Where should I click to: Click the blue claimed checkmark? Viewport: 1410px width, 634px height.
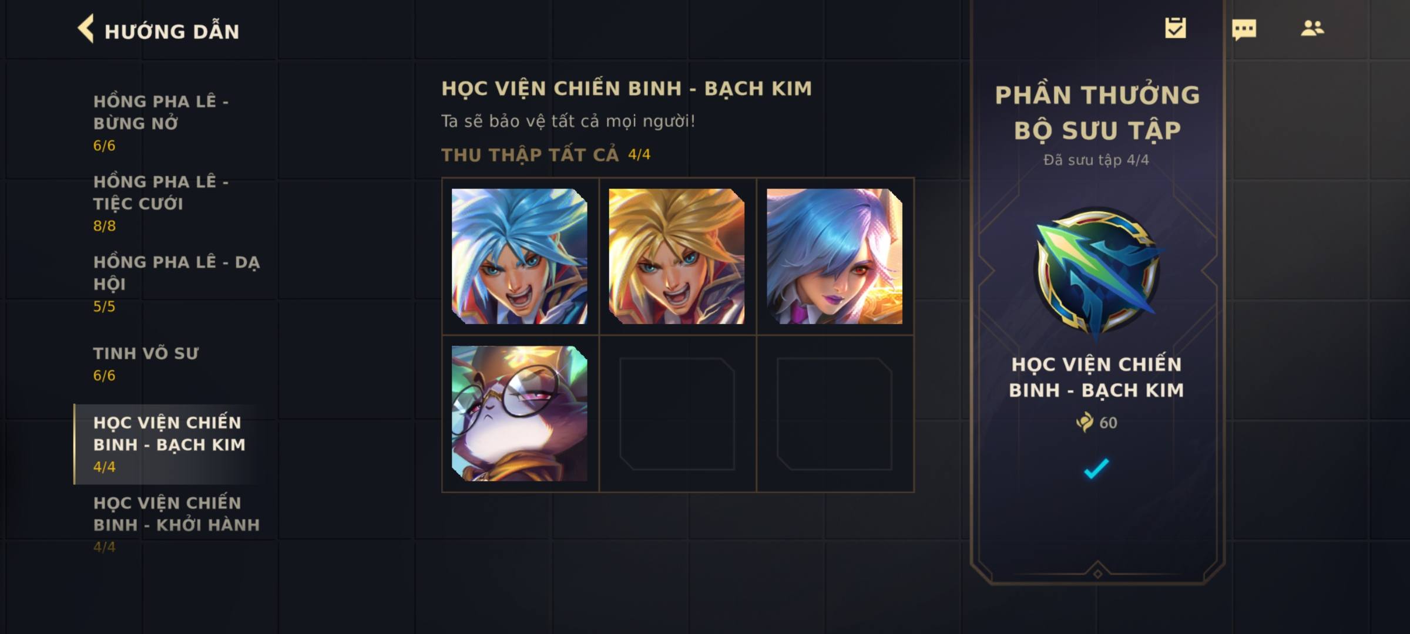pyautogui.click(x=1096, y=468)
